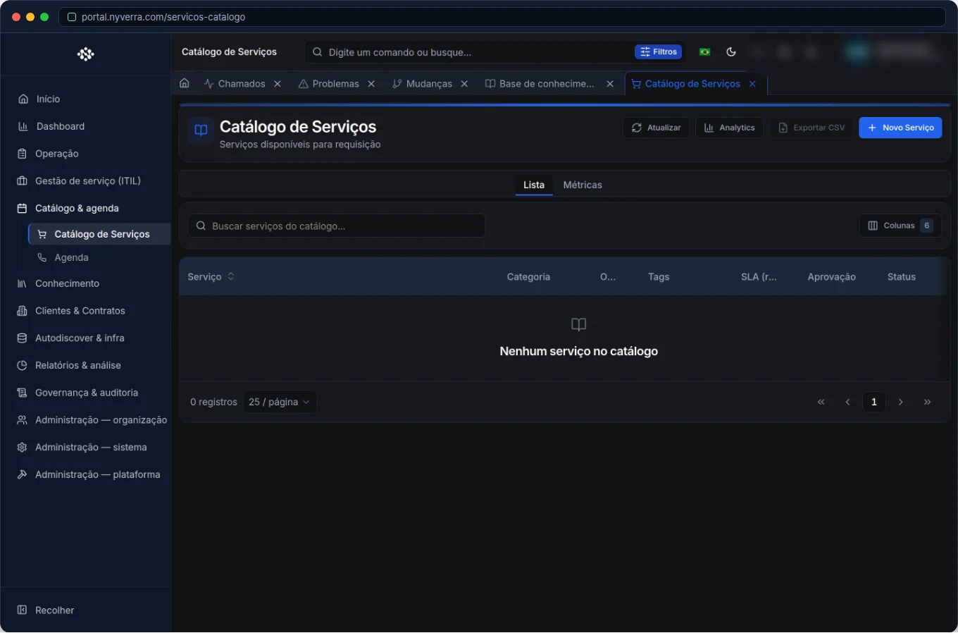The height and width of the screenshot is (633, 958).
Task: Select page 1 in pagination
Action: click(x=874, y=402)
